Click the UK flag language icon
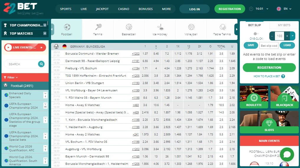The height and width of the screenshot is (168, 300). coord(279,9)
